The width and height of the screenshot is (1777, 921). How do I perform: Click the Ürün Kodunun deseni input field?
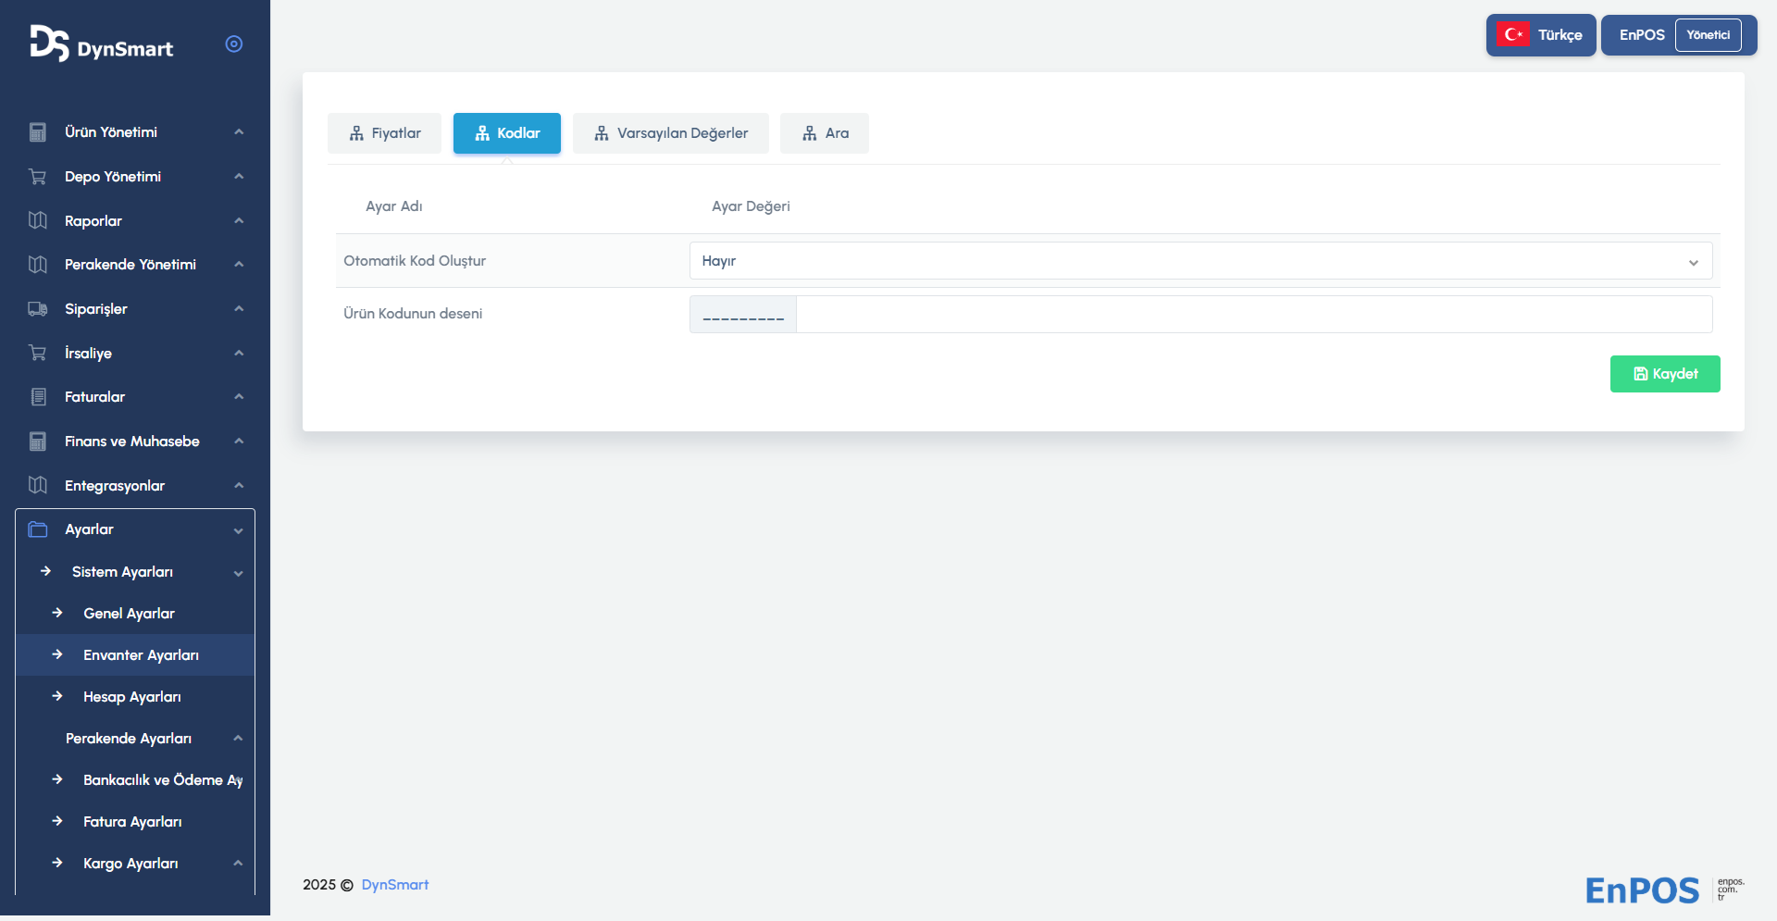pyautogui.click(x=1253, y=315)
